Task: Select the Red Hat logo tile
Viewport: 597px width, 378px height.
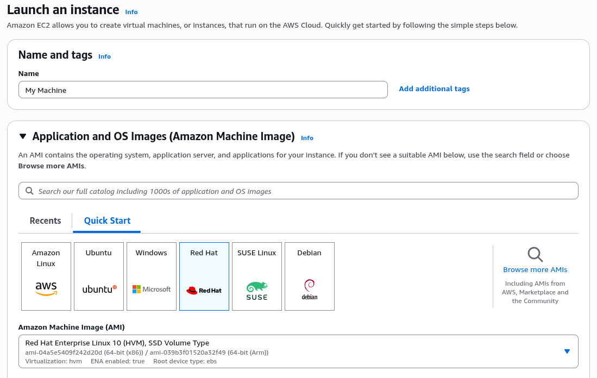Action: [x=204, y=276]
